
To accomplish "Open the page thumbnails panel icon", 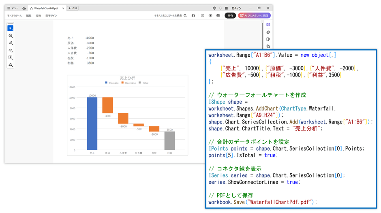I will click(268, 46).
